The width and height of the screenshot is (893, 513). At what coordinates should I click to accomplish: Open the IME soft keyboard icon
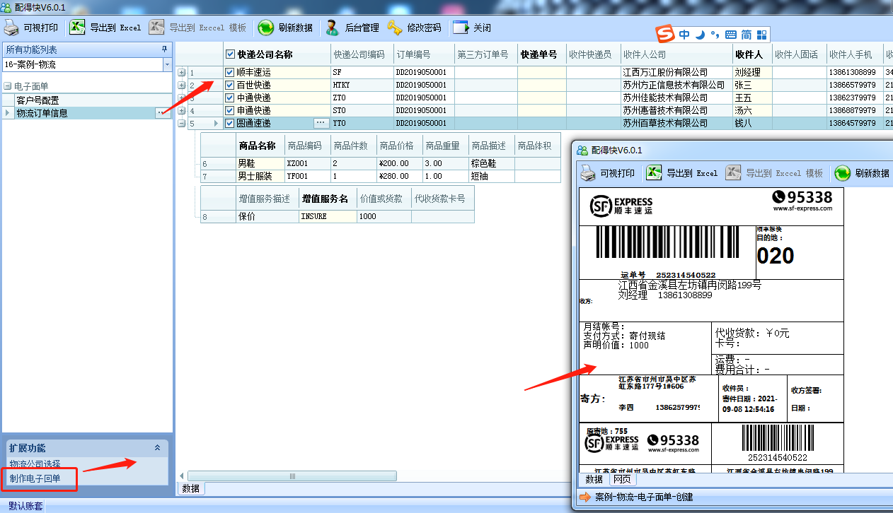click(x=730, y=35)
